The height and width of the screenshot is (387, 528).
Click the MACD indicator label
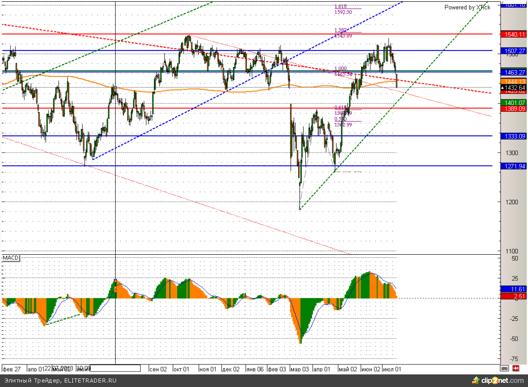tap(11, 258)
